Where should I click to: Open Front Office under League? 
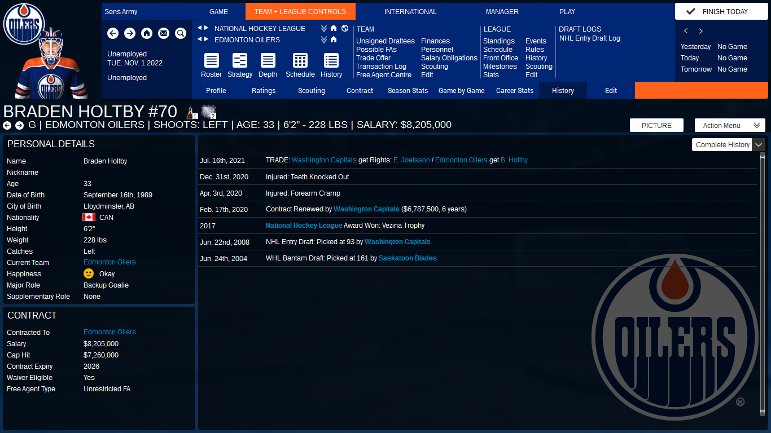(501, 58)
